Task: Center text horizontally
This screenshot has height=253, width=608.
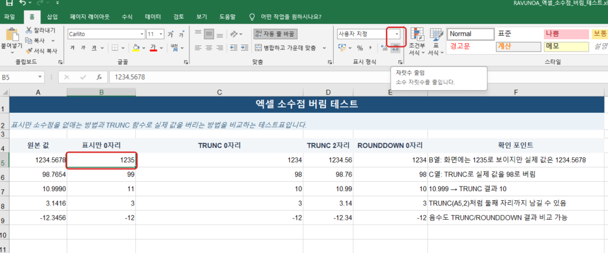Action: (x=209, y=48)
